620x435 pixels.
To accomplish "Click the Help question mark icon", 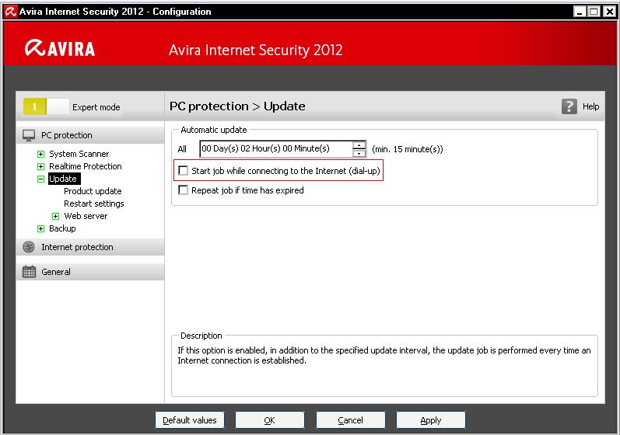I will coord(569,106).
